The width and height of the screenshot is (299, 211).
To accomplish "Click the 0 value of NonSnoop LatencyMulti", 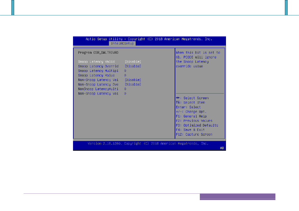I will pyautogui.click(x=125, y=89).
